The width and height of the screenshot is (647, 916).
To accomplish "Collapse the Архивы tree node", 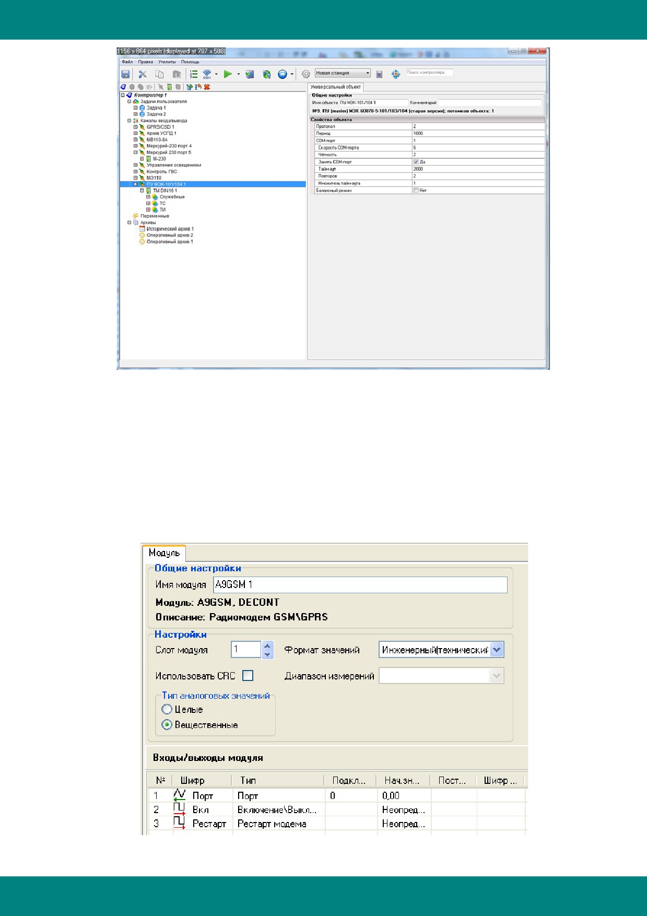I will coord(130,222).
